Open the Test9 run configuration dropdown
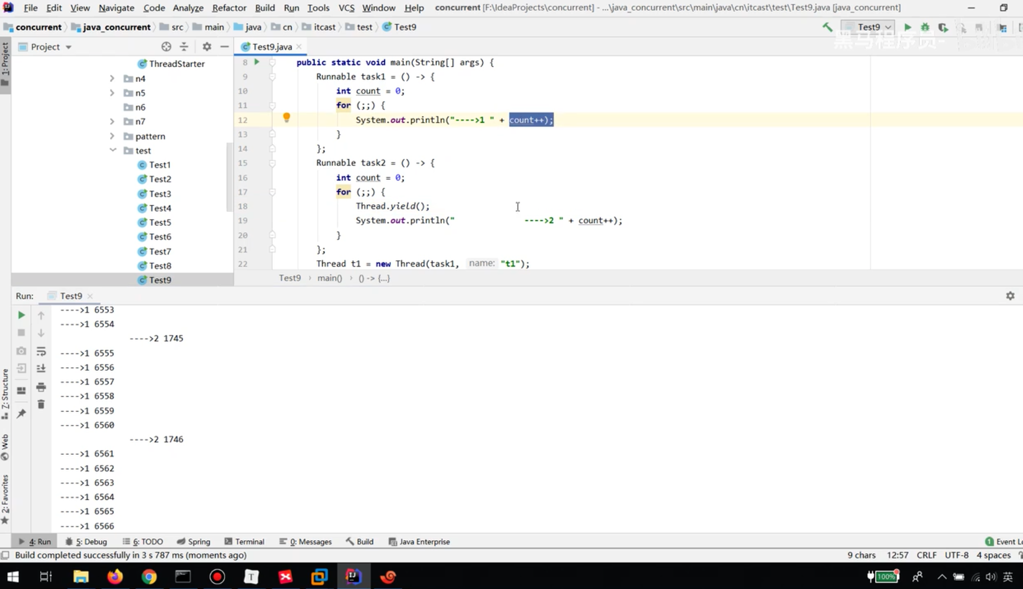Viewport: 1023px width, 589px height. point(870,27)
